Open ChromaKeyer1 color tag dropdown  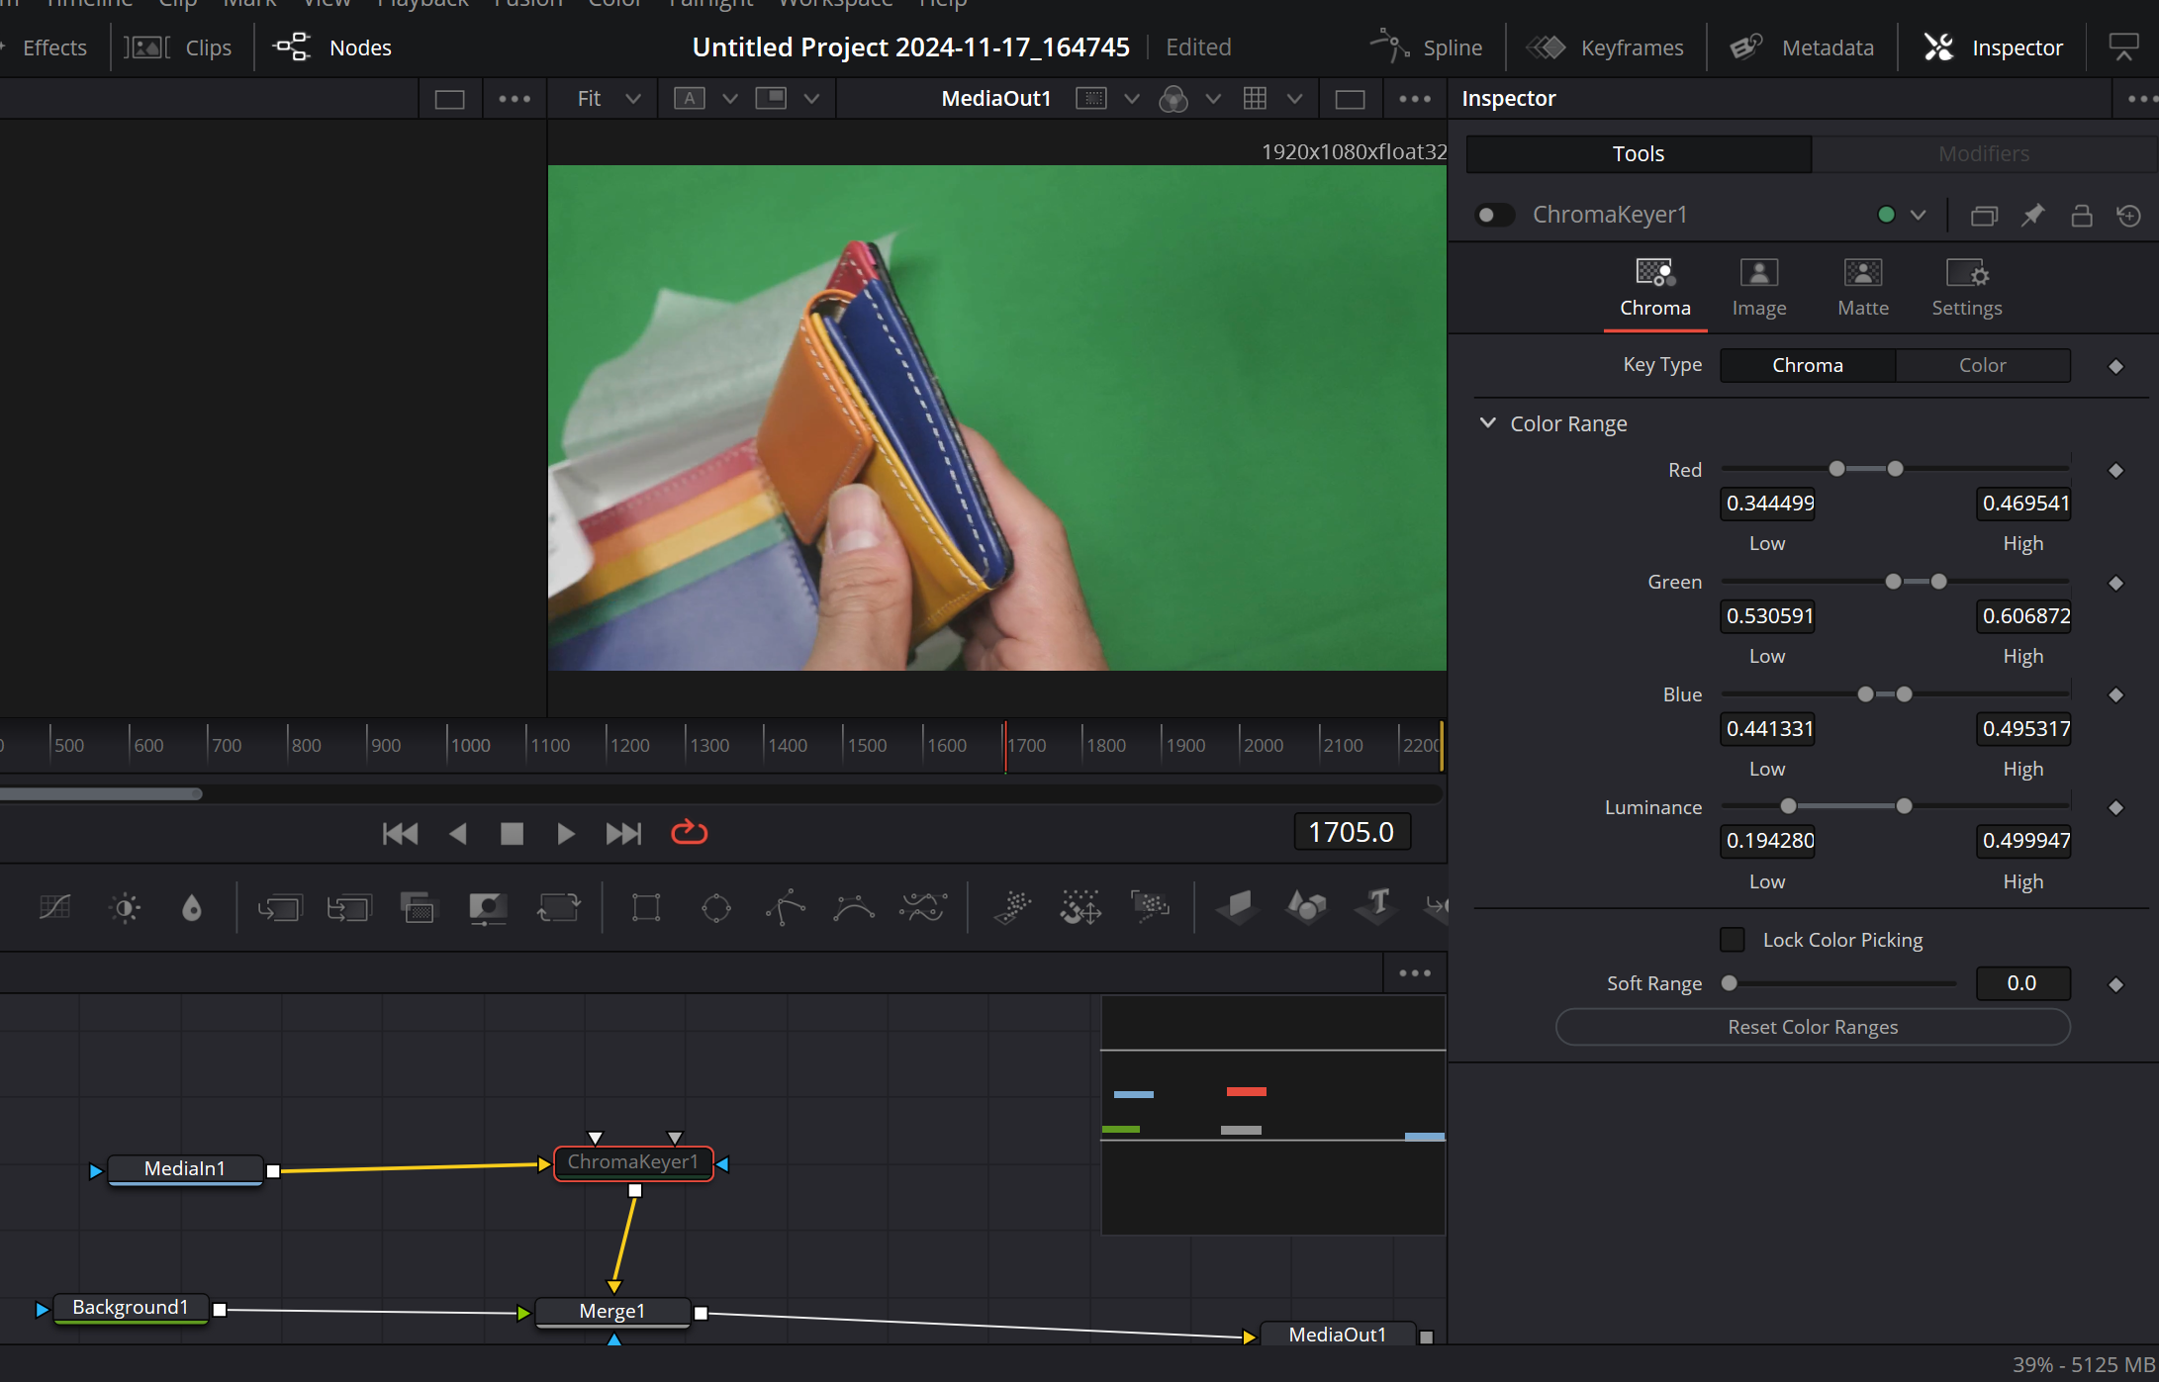click(1918, 215)
